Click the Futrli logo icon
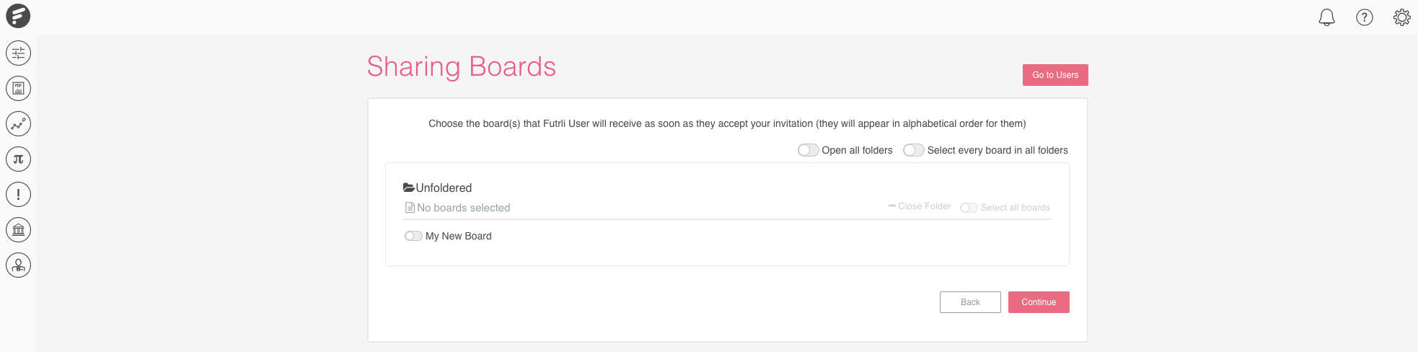Image resolution: width=1418 pixels, height=352 pixels. 18,16
